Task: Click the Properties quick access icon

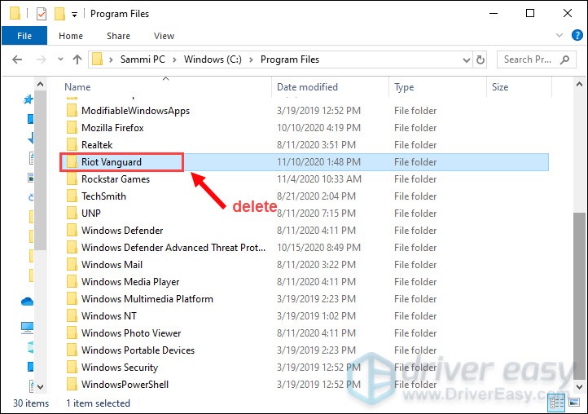Action: [42, 14]
